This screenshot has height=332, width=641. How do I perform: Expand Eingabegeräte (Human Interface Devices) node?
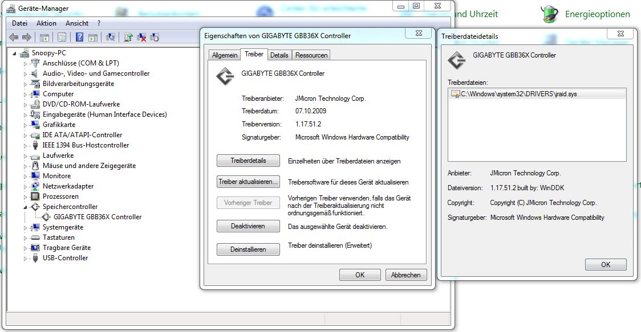point(25,115)
